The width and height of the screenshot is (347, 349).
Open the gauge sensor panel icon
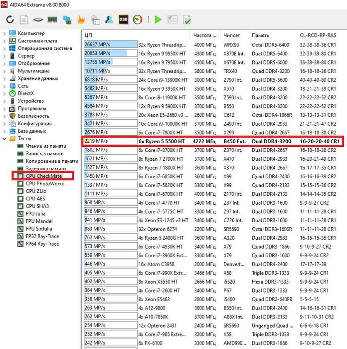tap(138, 19)
